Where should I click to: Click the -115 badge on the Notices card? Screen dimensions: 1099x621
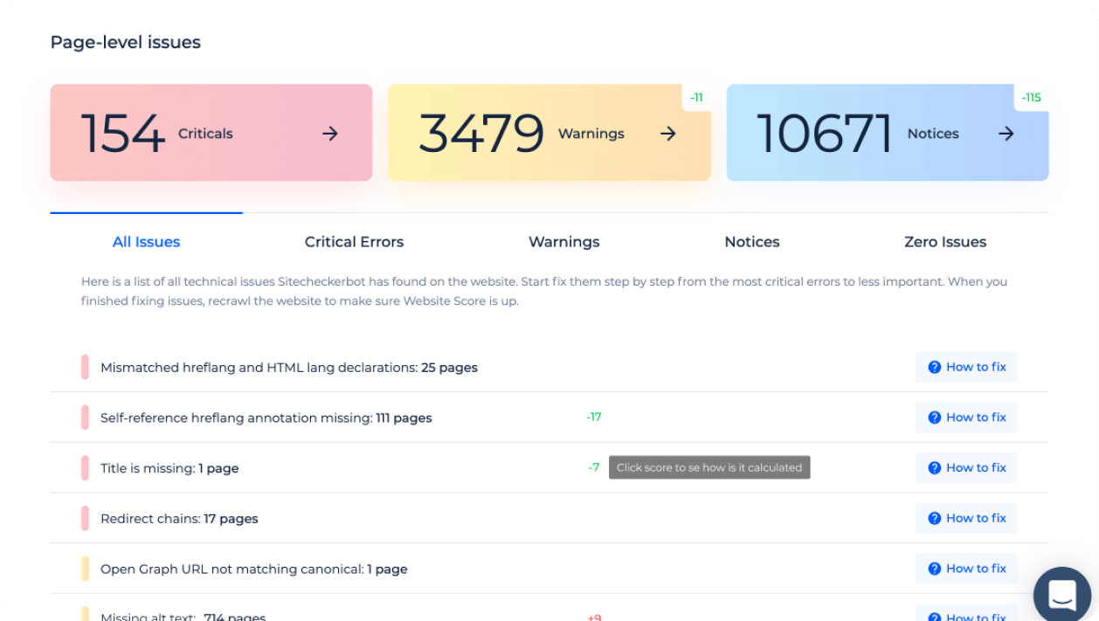pyautogui.click(x=1032, y=98)
